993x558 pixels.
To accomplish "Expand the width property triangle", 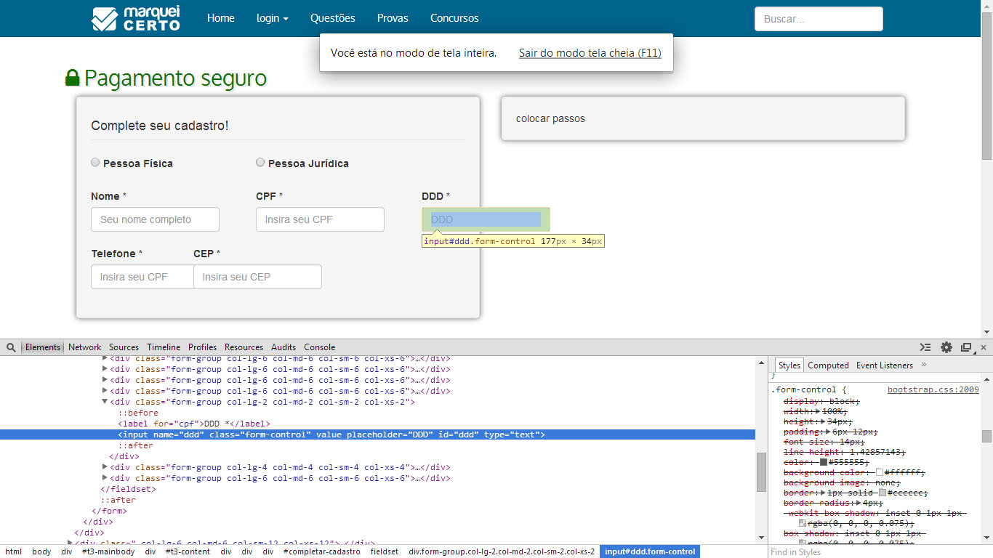I will point(819,411).
